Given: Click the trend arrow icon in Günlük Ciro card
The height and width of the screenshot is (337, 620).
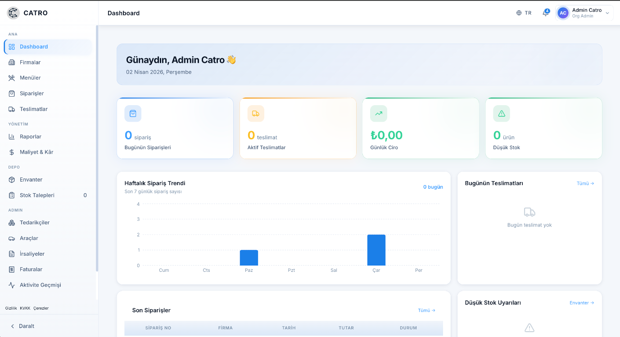Looking at the screenshot, I should (379, 114).
